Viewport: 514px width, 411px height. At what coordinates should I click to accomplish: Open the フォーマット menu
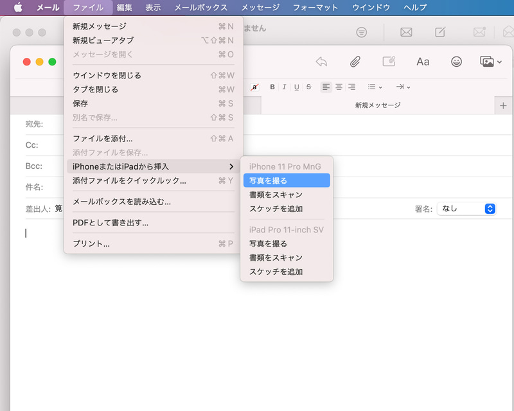tap(315, 7)
